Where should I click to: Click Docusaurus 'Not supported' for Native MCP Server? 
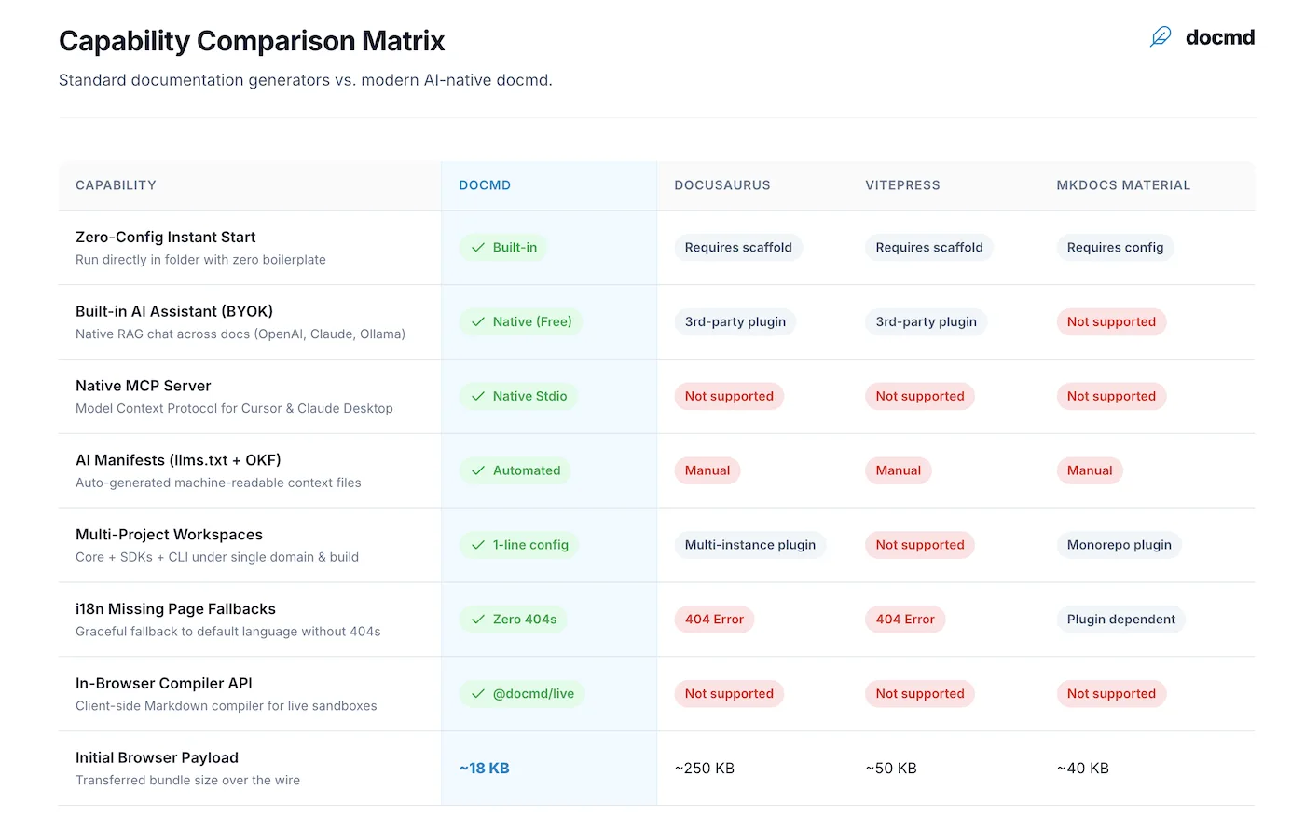(729, 397)
